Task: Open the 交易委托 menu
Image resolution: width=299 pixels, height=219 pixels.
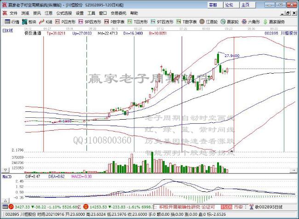Action: pyautogui.click(x=118, y=13)
